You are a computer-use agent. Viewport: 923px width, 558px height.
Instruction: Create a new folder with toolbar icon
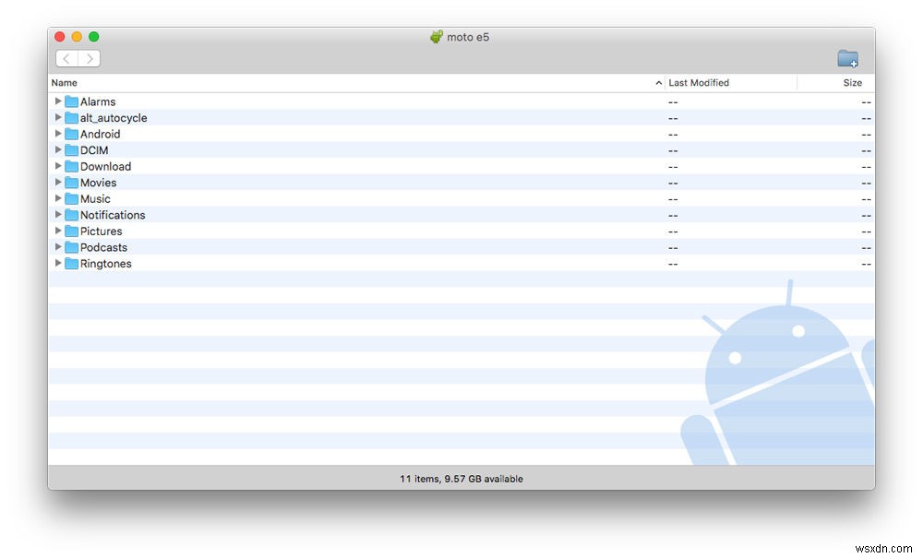(847, 58)
